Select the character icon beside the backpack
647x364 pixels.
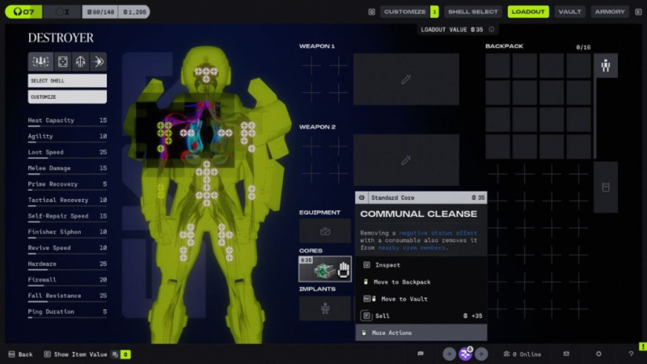(x=606, y=66)
